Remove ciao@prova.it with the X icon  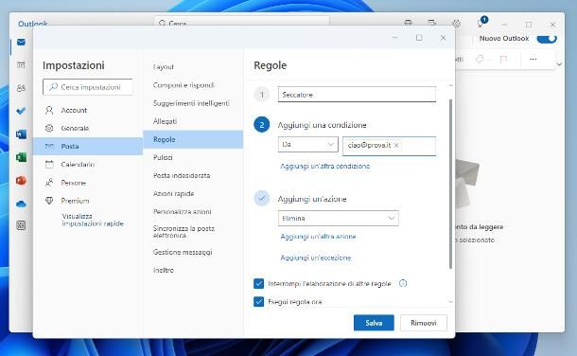[396, 146]
